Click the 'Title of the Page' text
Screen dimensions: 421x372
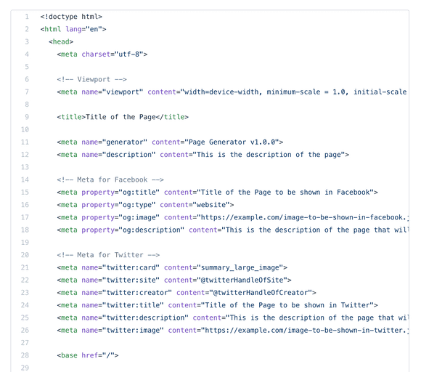coord(120,117)
